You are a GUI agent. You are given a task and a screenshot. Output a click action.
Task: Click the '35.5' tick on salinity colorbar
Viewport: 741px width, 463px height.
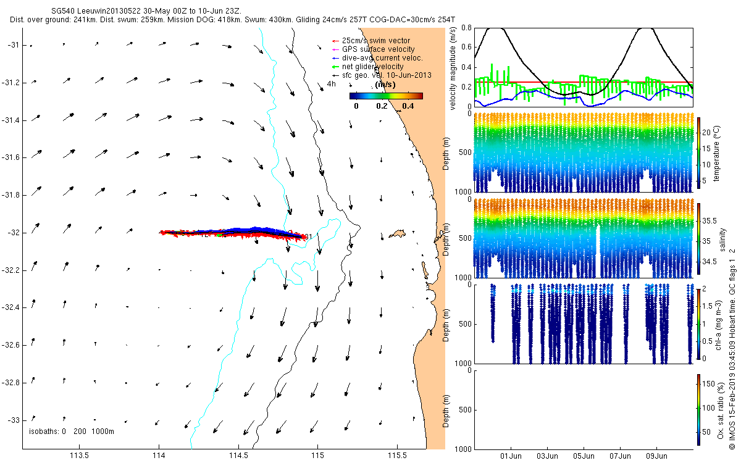pos(708,220)
